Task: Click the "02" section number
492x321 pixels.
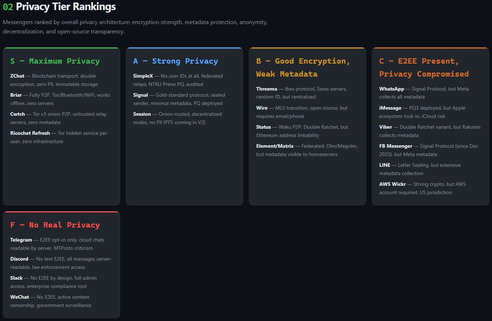Action: [8, 7]
